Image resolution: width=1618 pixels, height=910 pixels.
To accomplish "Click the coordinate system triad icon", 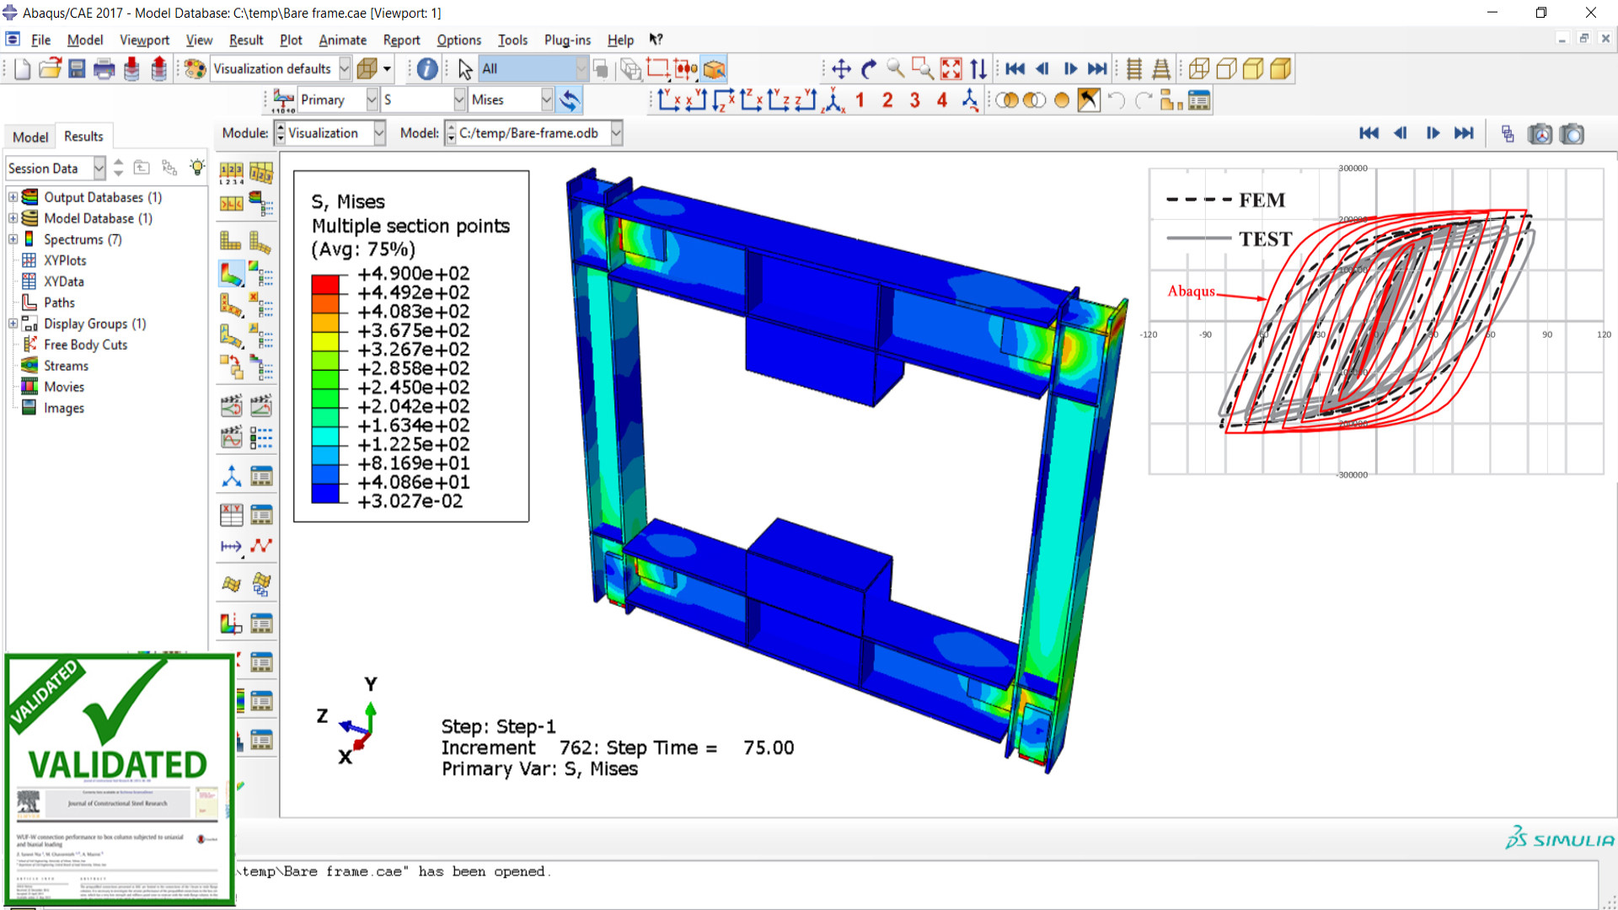I will tap(231, 476).
